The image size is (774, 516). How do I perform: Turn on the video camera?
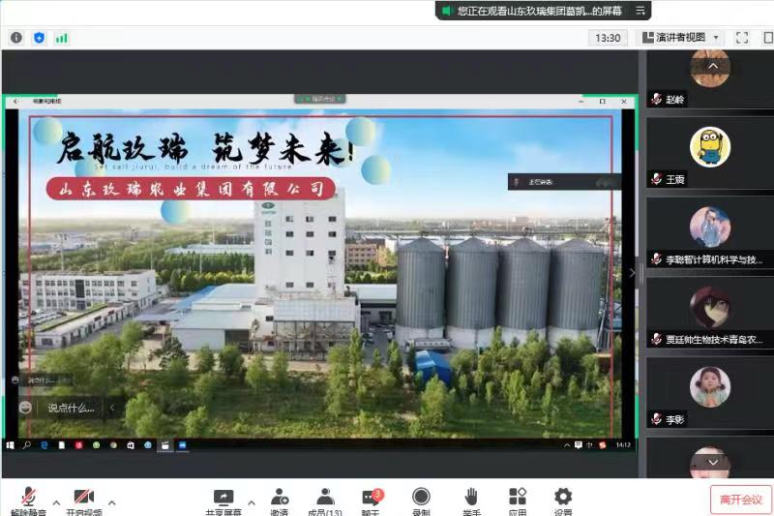pyautogui.click(x=83, y=498)
